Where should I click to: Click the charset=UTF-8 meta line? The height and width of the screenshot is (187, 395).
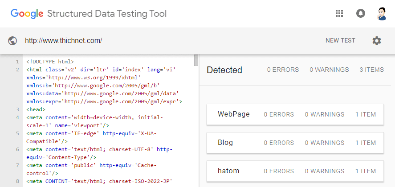(99, 153)
